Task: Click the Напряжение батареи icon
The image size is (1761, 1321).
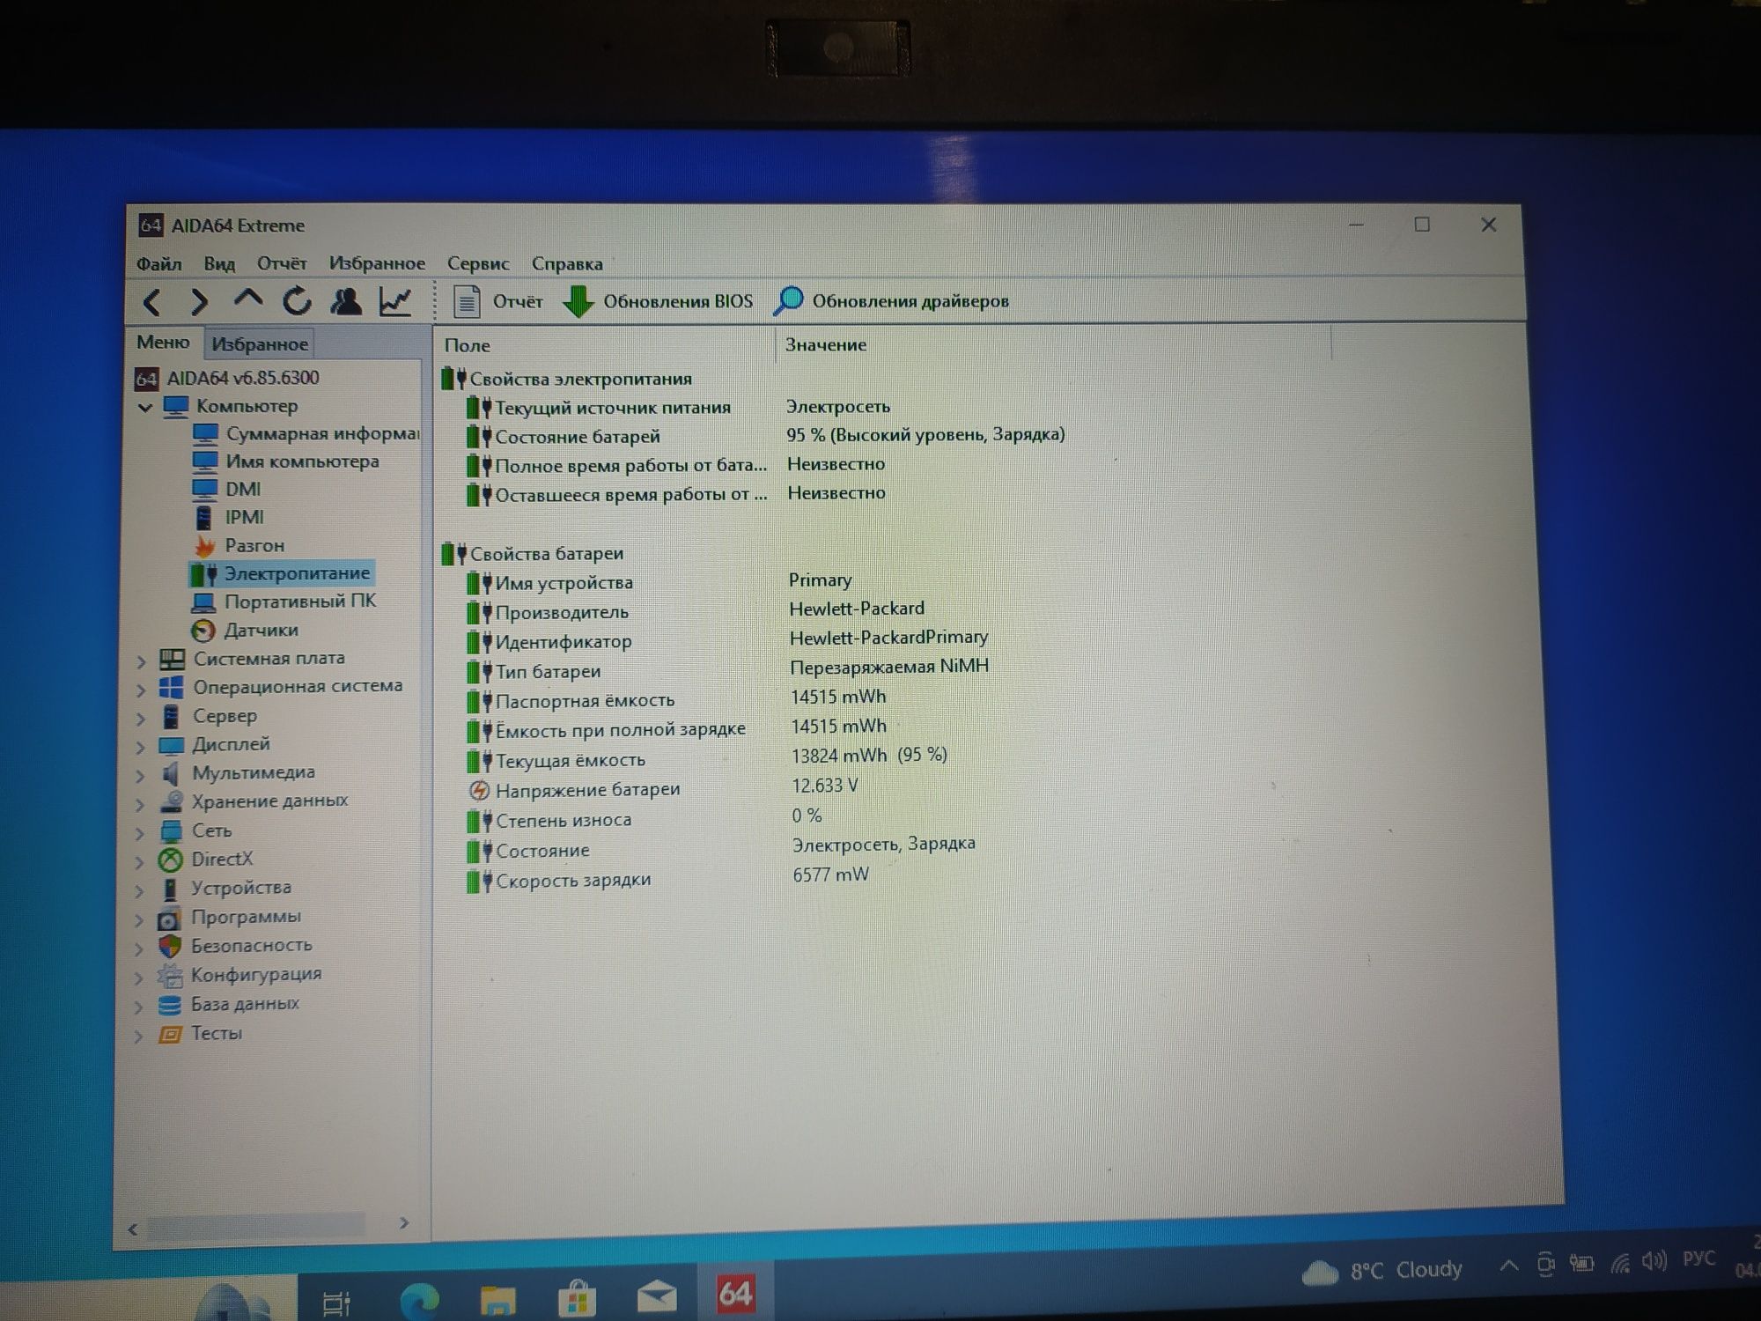Action: coord(479,791)
